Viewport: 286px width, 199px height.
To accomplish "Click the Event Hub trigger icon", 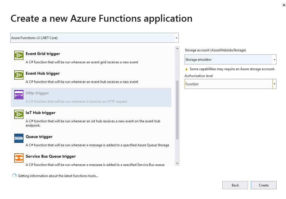I will coord(19,75).
